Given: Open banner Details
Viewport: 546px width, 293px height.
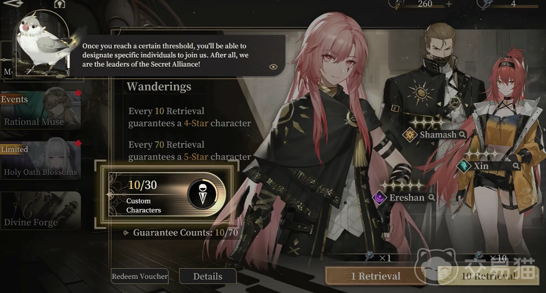Looking at the screenshot, I should click(208, 277).
